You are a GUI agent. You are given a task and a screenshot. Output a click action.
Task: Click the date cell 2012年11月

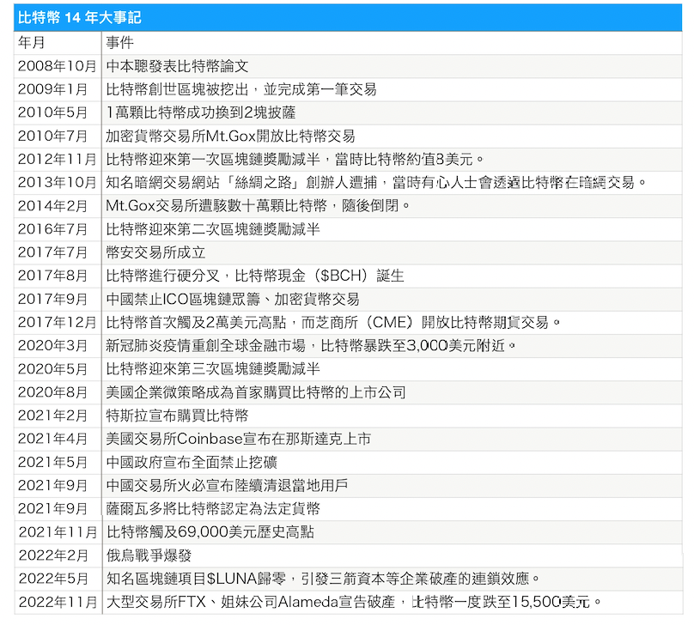pyautogui.click(x=57, y=160)
